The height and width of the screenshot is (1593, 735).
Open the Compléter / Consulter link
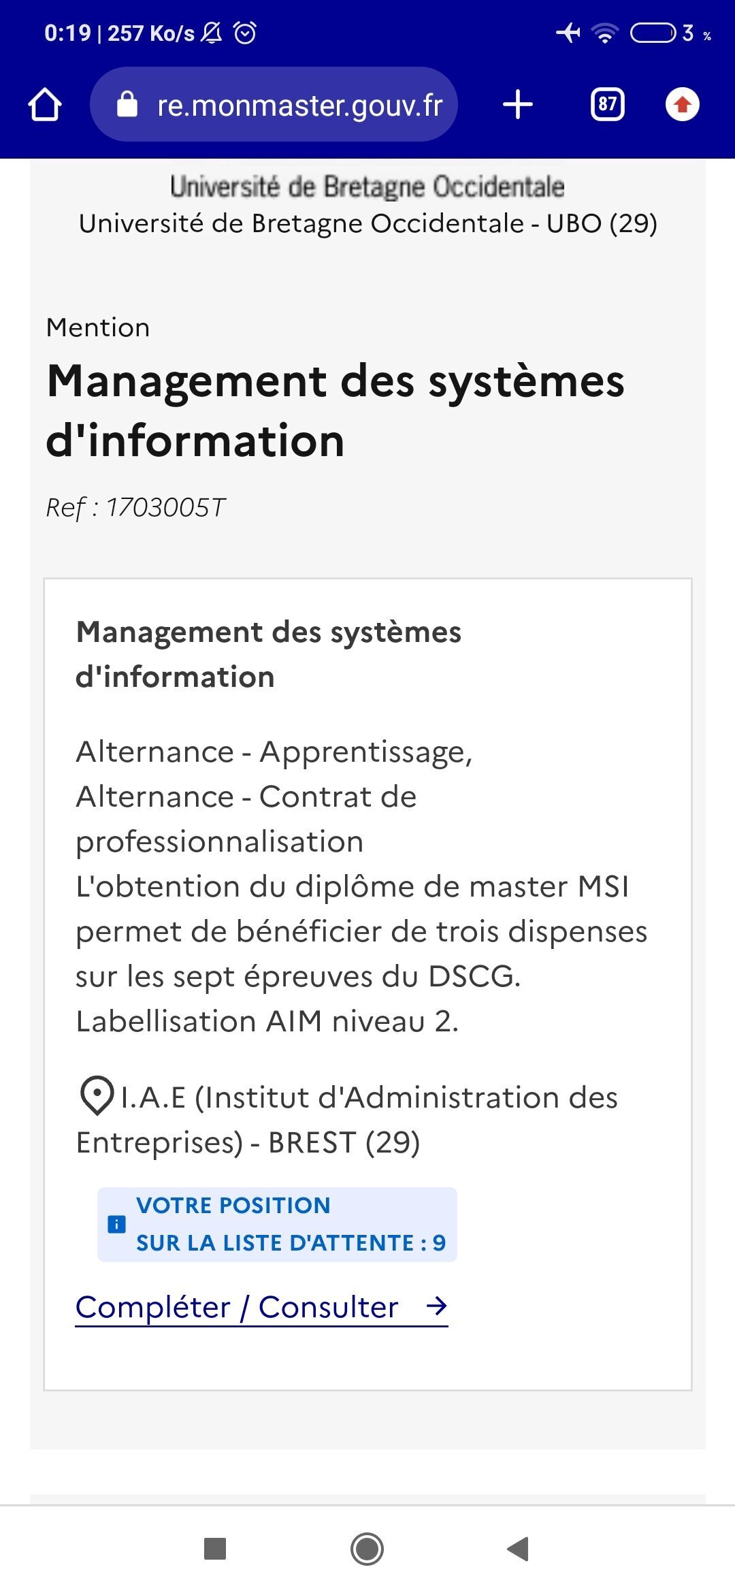click(x=237, y=1307)
